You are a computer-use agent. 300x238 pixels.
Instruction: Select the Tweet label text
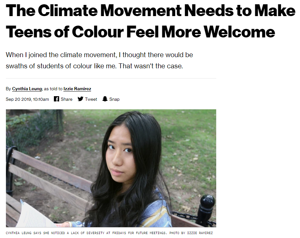pos(91,99)
